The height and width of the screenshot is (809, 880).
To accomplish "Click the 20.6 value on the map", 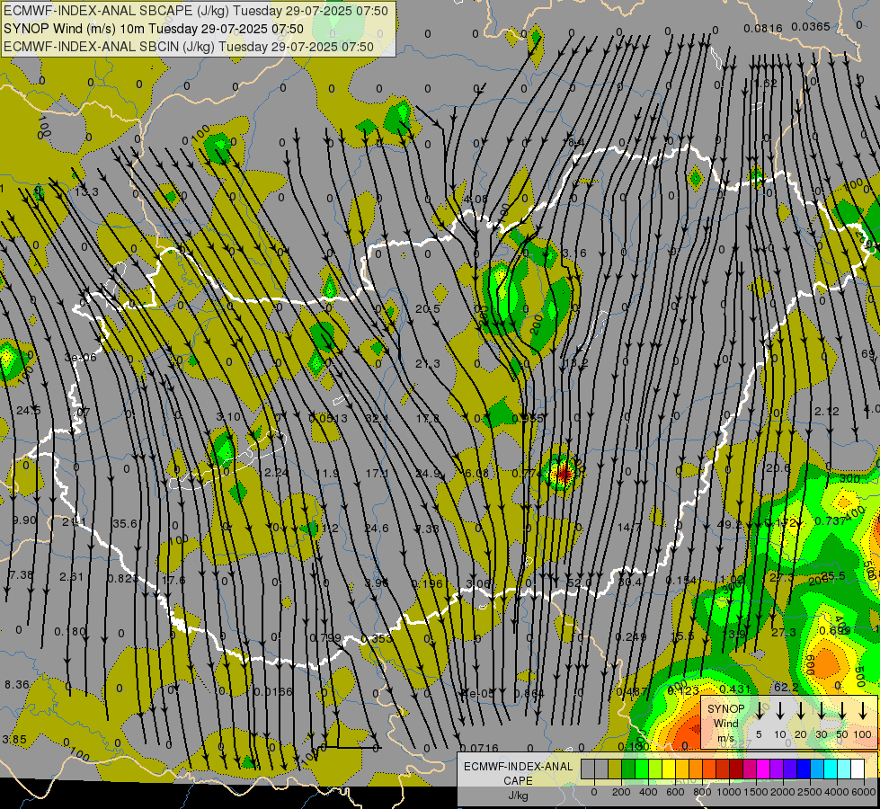I will 778,468.
